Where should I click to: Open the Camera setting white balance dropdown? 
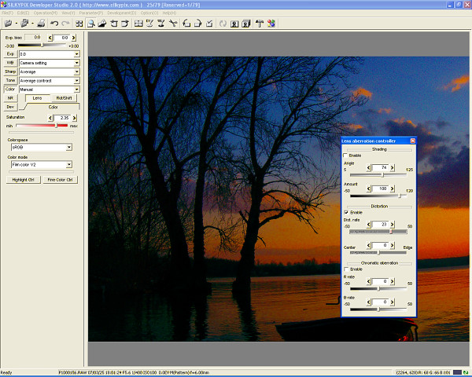76,62
